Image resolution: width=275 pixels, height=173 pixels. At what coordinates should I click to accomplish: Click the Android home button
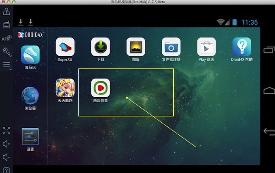click(269, 91)
